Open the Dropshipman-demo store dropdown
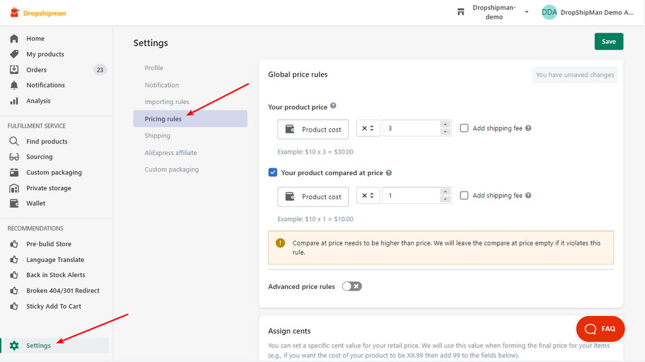 point(494,13)
